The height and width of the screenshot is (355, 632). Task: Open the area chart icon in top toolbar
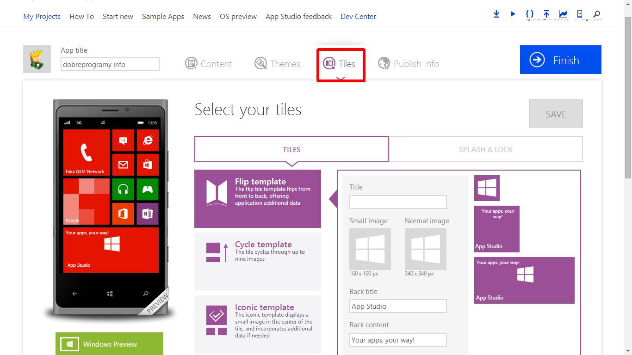pyautogui.click(x=563, y=14)
